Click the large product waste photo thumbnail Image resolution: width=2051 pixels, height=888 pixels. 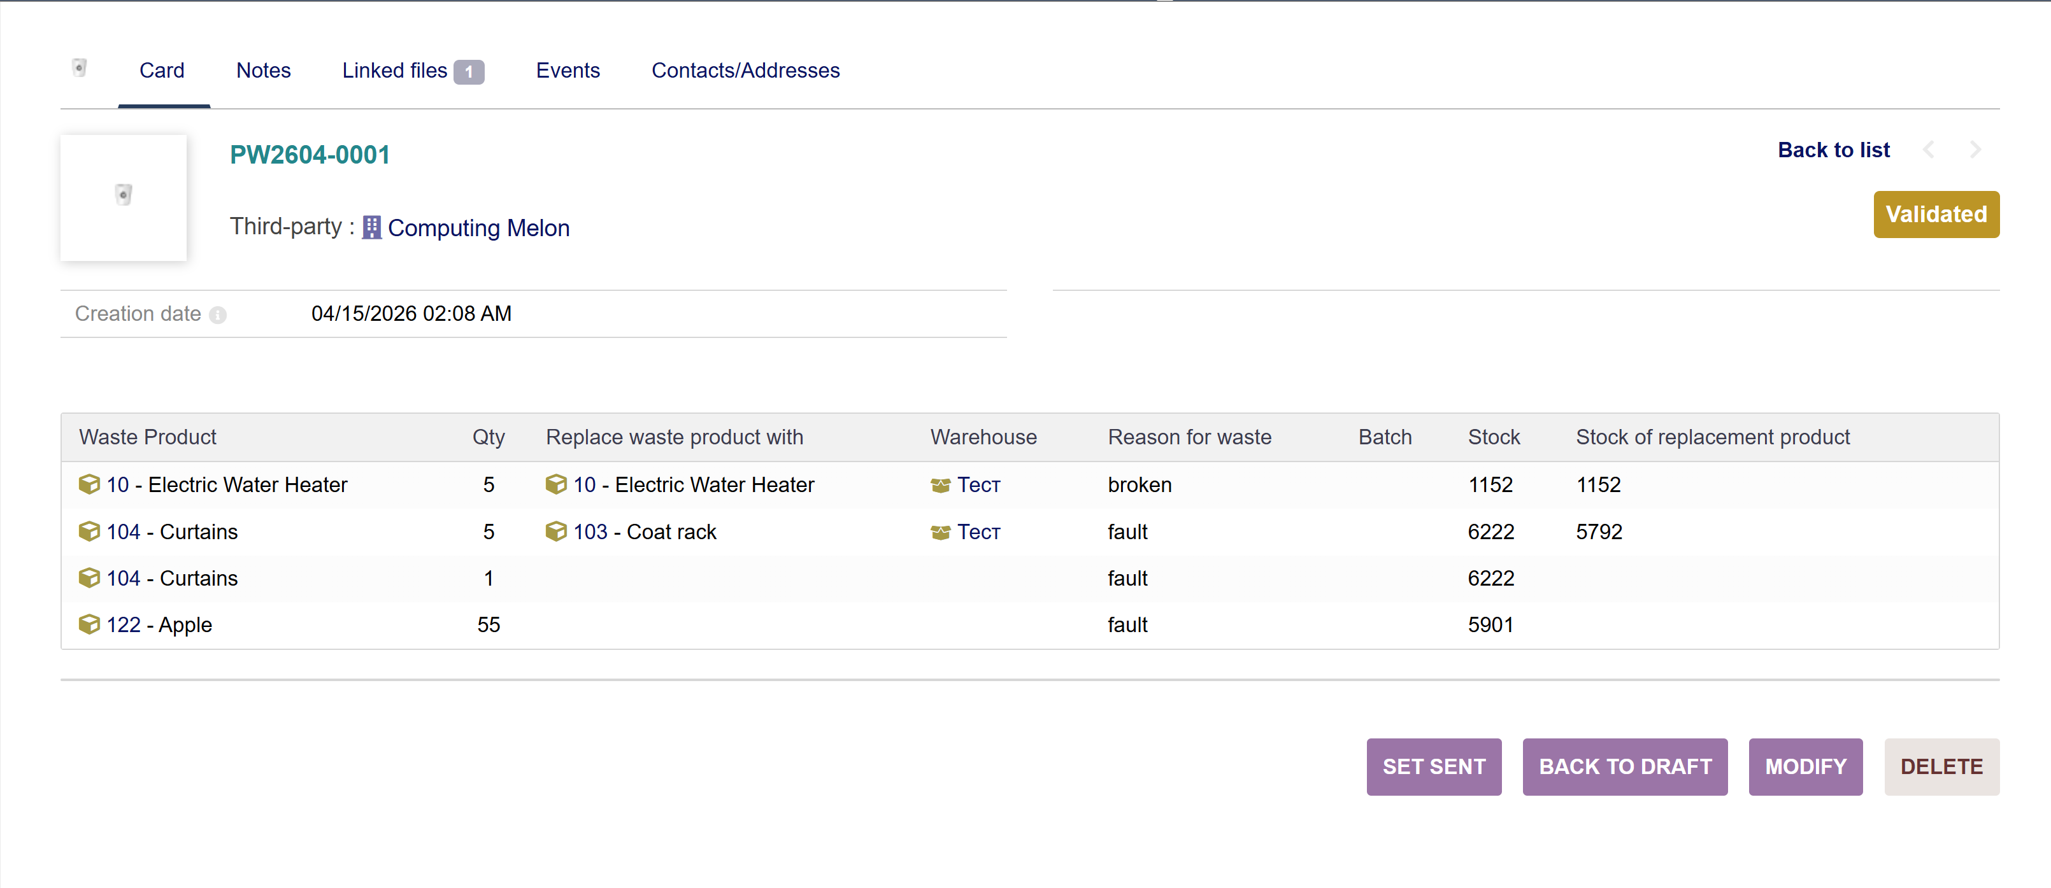(x=124, y=197)
